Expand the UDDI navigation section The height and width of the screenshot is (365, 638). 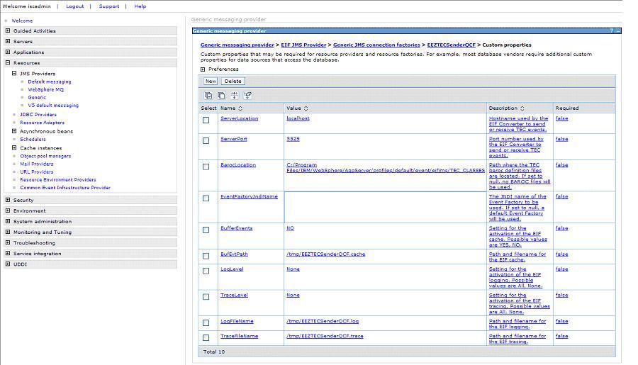pyautogui.click(x=8, y=264)
